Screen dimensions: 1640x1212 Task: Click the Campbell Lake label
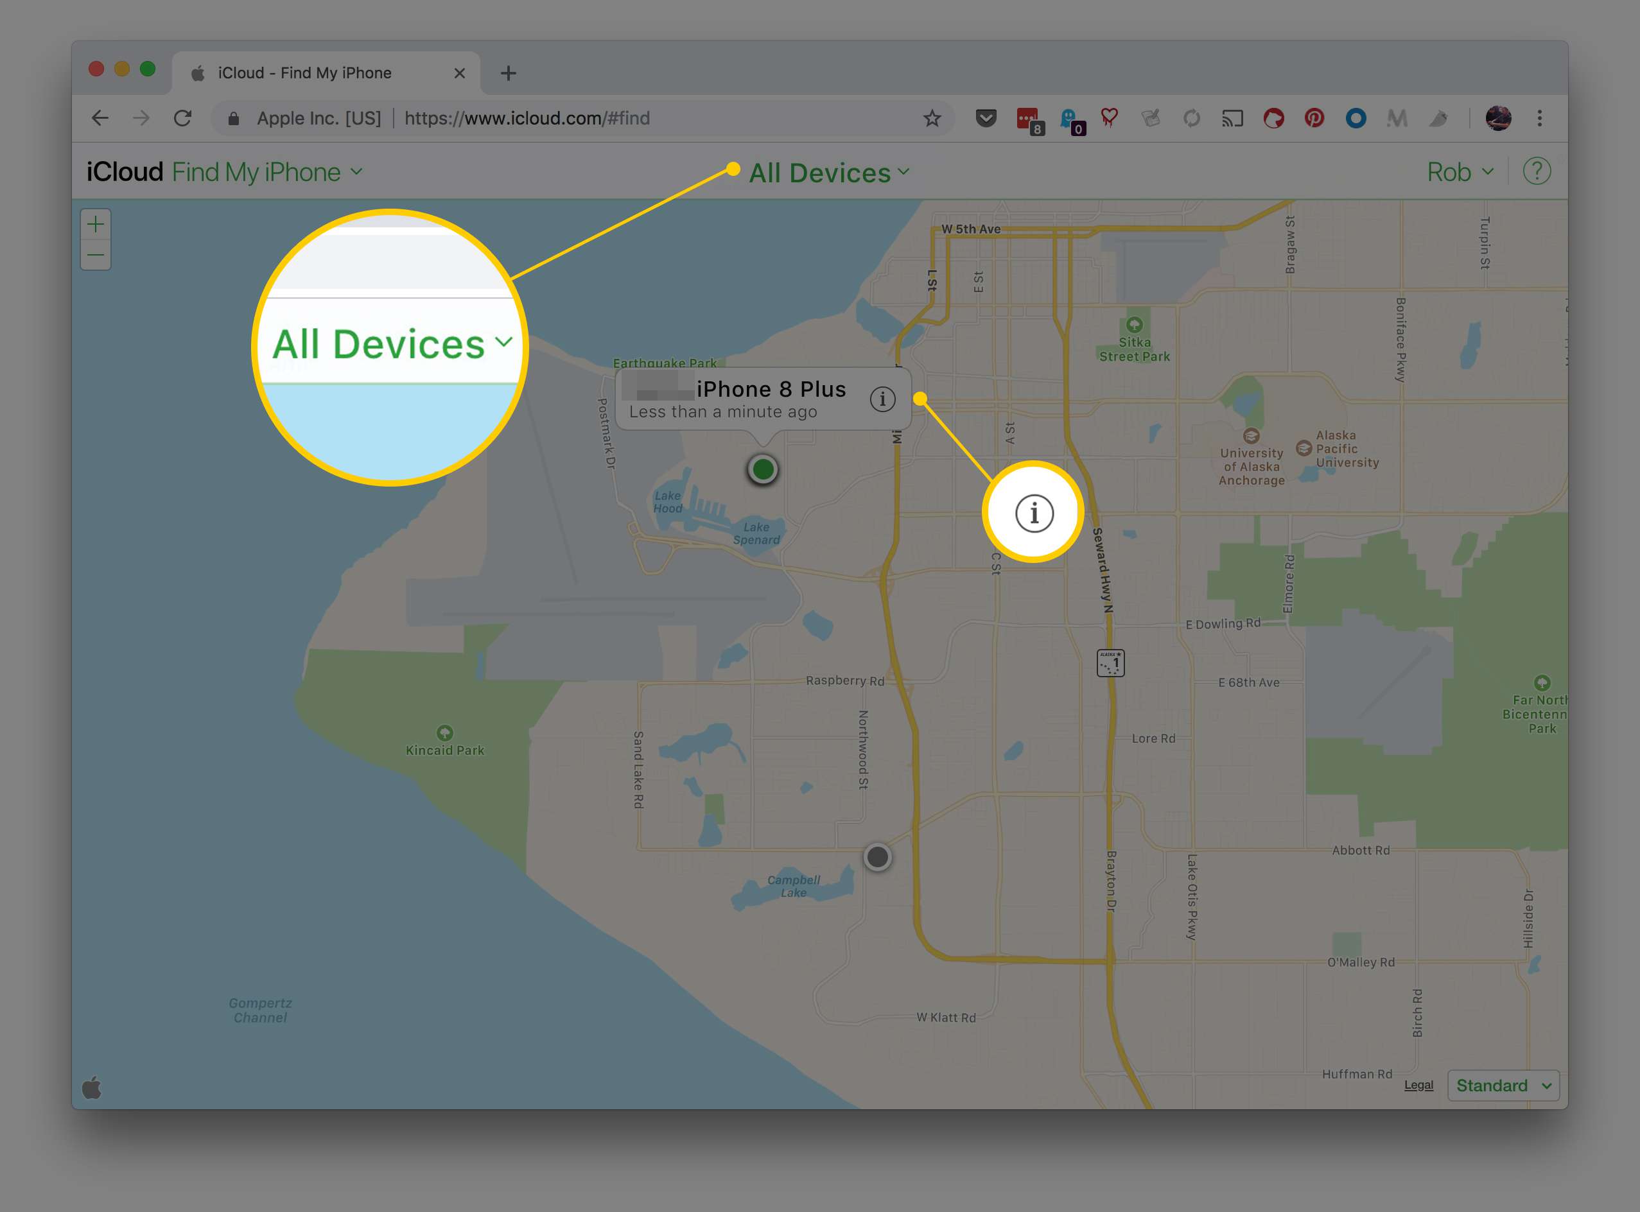pos(793,887)
